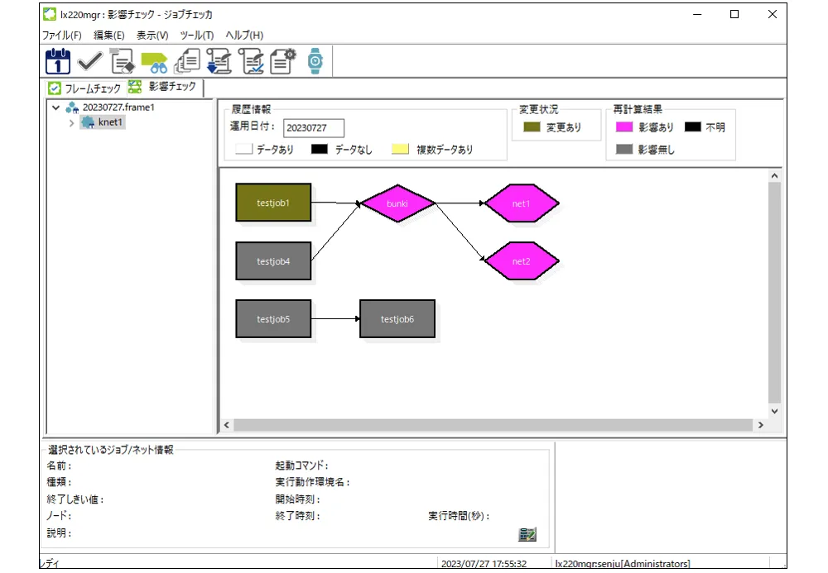Collapse the 20230727.frame1 tree node
This screenshot has width=828, height=573.
[56, 107]
